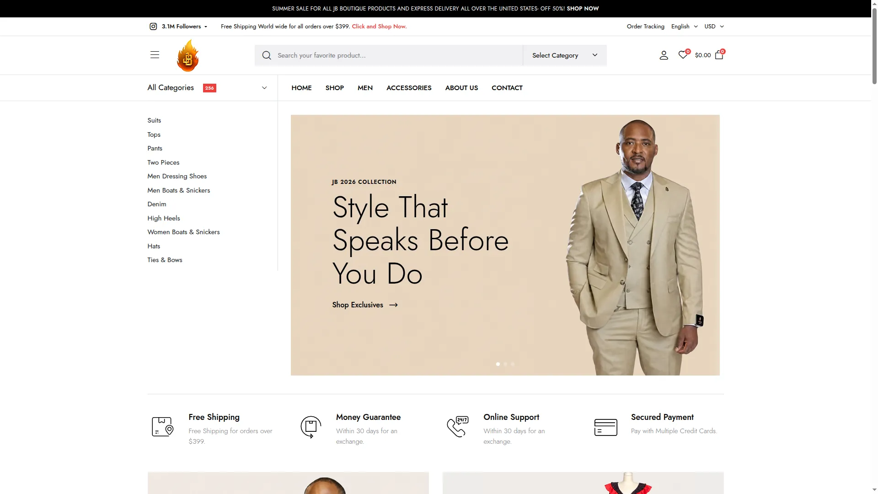The image size is (878, 494).
Task: Expand the 3.1M Followers dropdown
Action: point(184,27)
